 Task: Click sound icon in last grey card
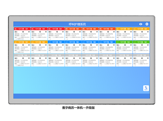tap(148, 58)
